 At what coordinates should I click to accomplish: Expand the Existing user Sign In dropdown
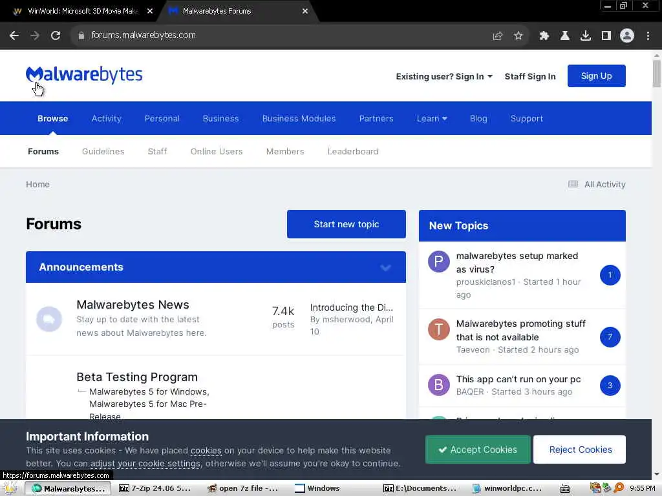(x=444, y=76)
